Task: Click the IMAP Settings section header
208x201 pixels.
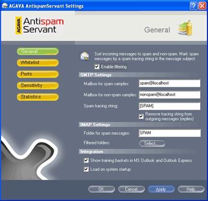Action: [x=95, y=125]
